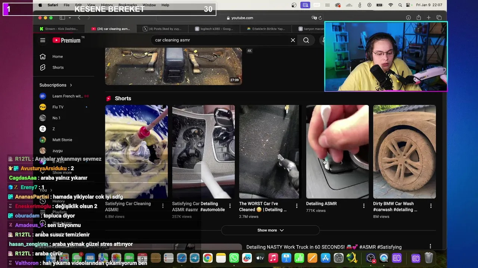Open more options for Dirty BMW Car Wash
Viewport: 478px width, 268px height.
pos(431,206)
